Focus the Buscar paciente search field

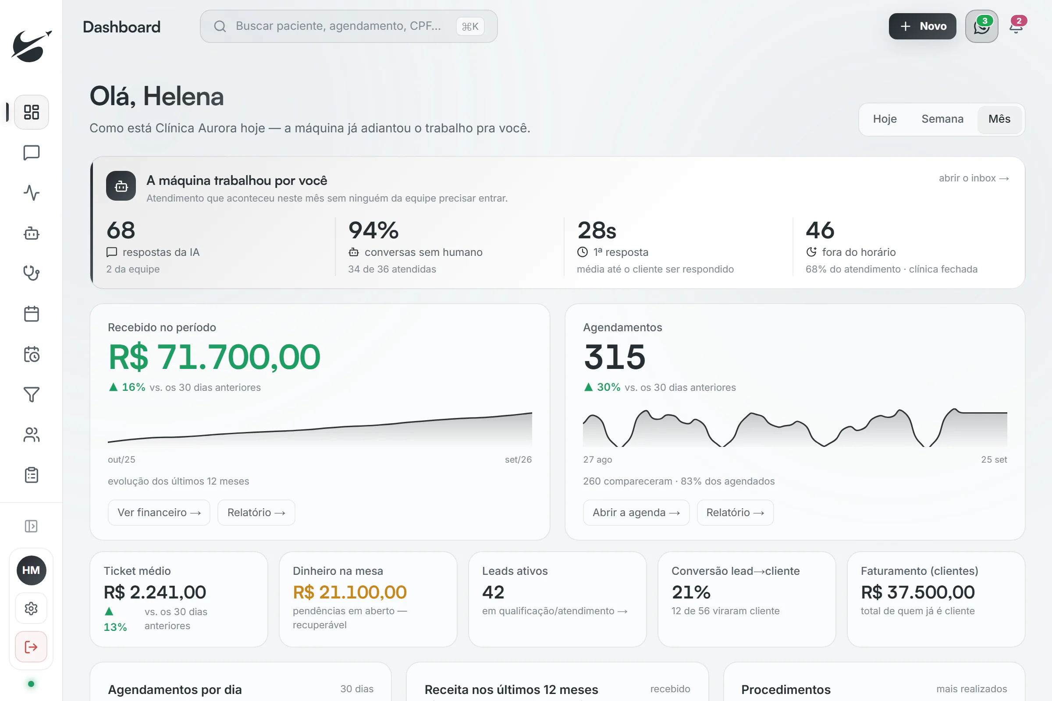[348, 26]
